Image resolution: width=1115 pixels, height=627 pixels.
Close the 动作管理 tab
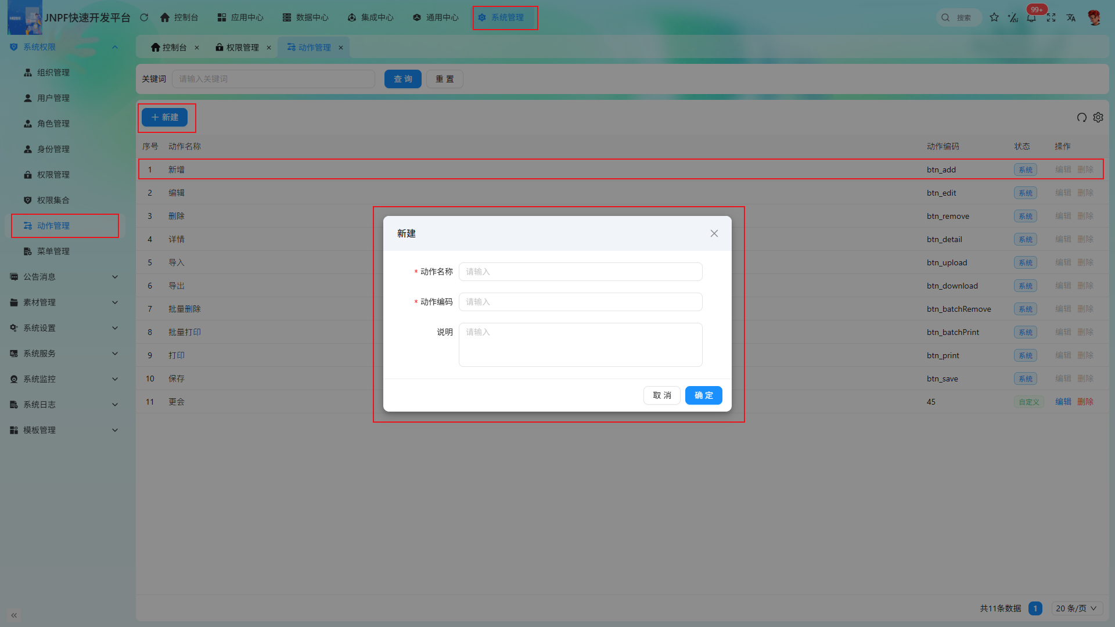point(341,48)
